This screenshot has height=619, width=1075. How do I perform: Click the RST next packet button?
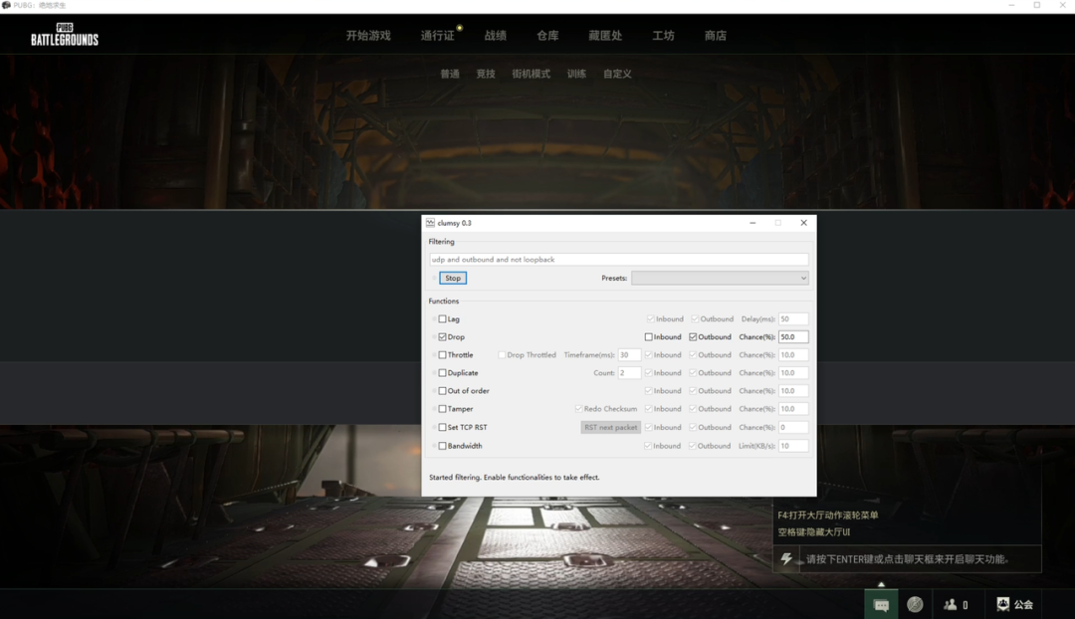click(611, 427)
